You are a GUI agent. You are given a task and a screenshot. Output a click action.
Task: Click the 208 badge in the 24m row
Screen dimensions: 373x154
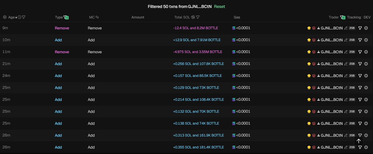[352, 76]
